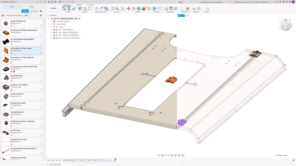Click the Pan hand icon in navigation bar

tap(166, 155)
